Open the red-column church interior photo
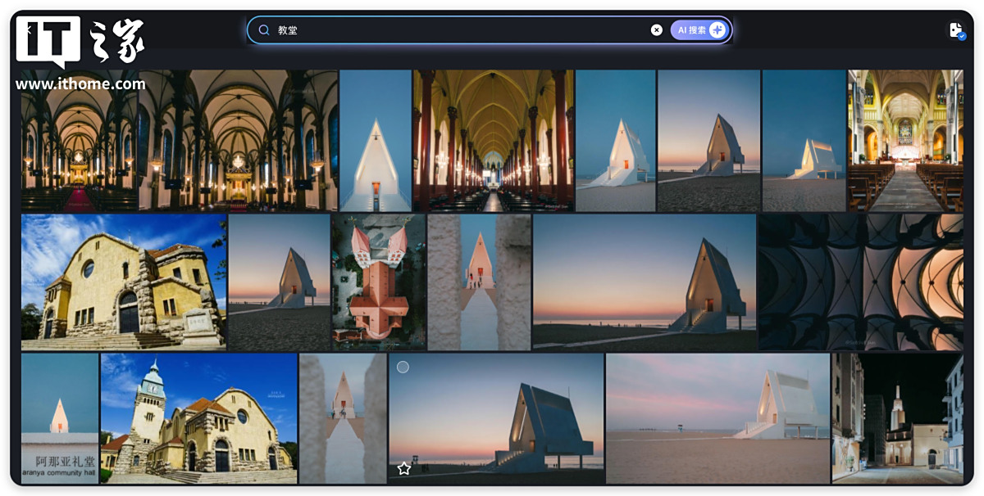This screenshot has height=496, width=984. tap(493, 141)
